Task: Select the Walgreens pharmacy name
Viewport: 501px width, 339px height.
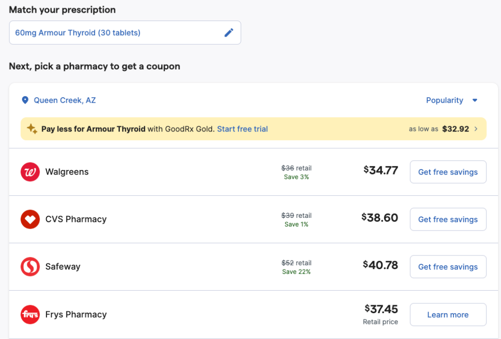Action: pyautogui.click(x=67, y=172)
